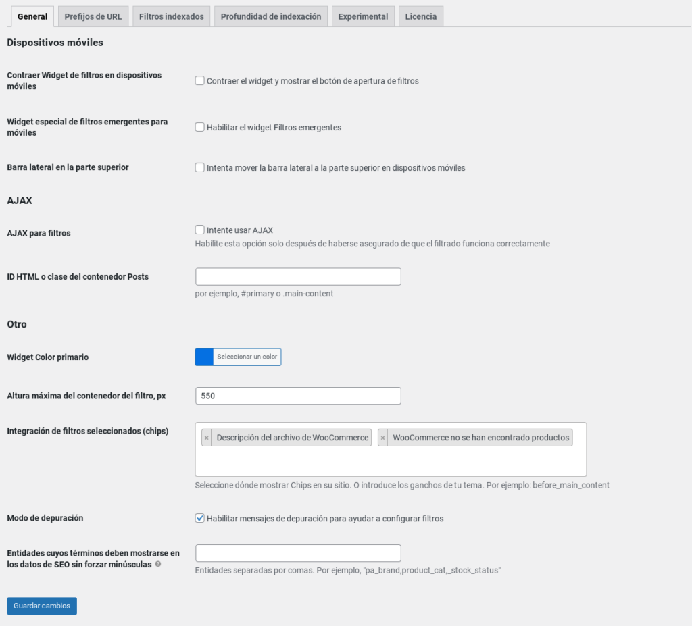The image size is (692, 626).
Task: Select the Experimental tab
Action: pos(363,16)
